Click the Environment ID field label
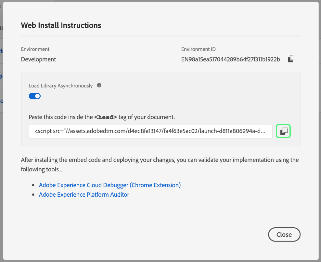The image size is (321, 262). point(198,49)
